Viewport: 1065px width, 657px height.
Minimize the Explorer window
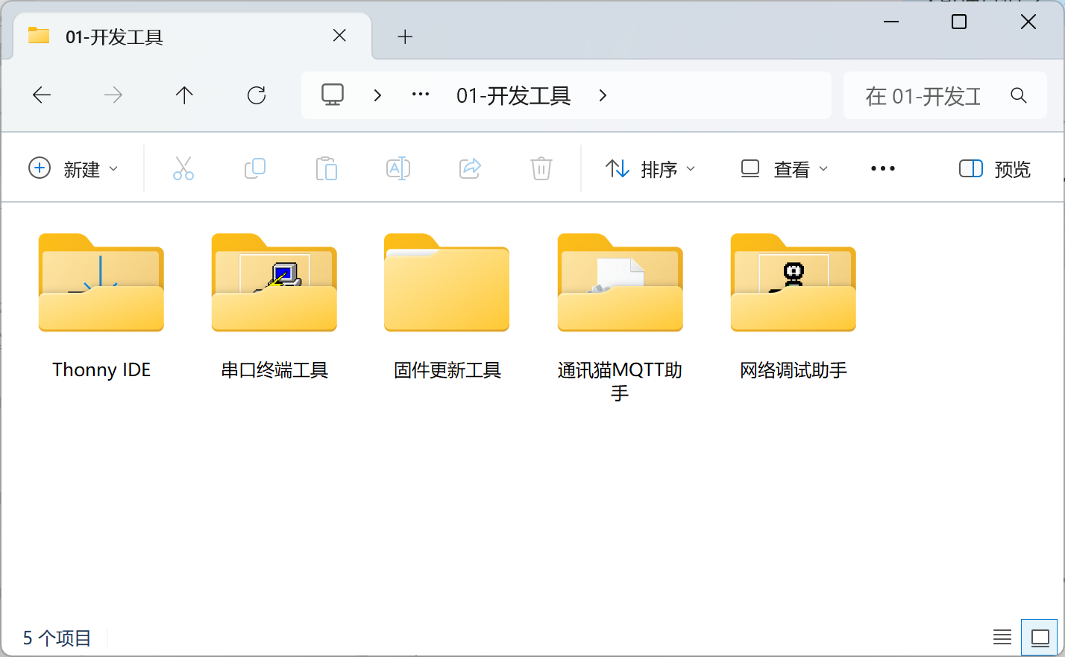890,22
